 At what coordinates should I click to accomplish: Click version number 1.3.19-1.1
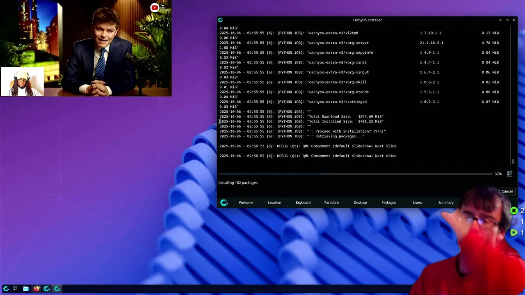(x=430, y=33)
